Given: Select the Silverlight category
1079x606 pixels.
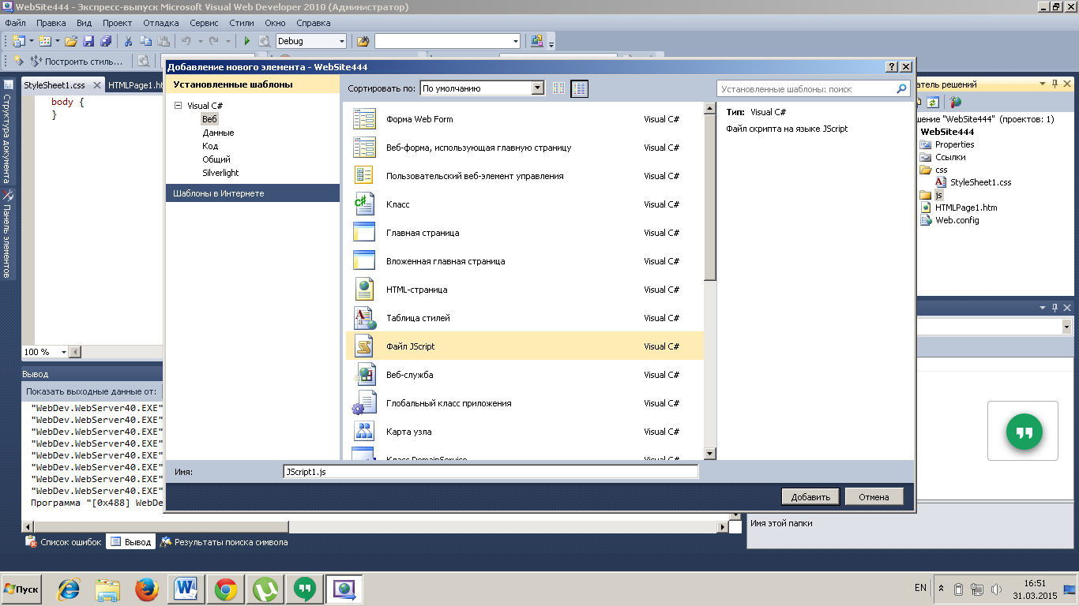Looking at the screenshot, I should [220, 173].
